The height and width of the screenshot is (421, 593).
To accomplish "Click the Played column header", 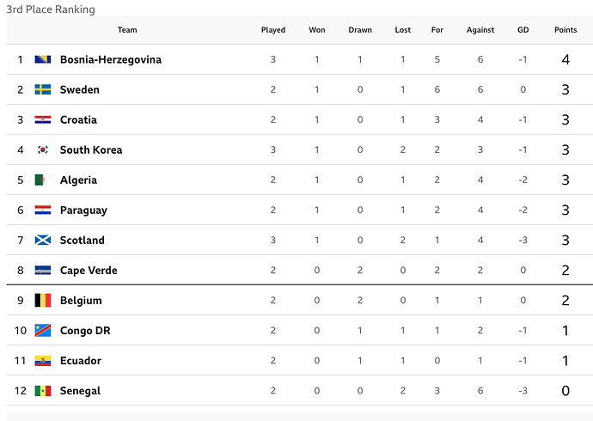I will [x=273, y=30].
